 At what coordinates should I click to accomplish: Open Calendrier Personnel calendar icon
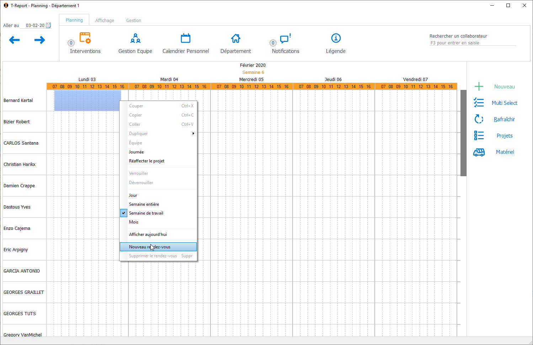[x=186, y=38]
